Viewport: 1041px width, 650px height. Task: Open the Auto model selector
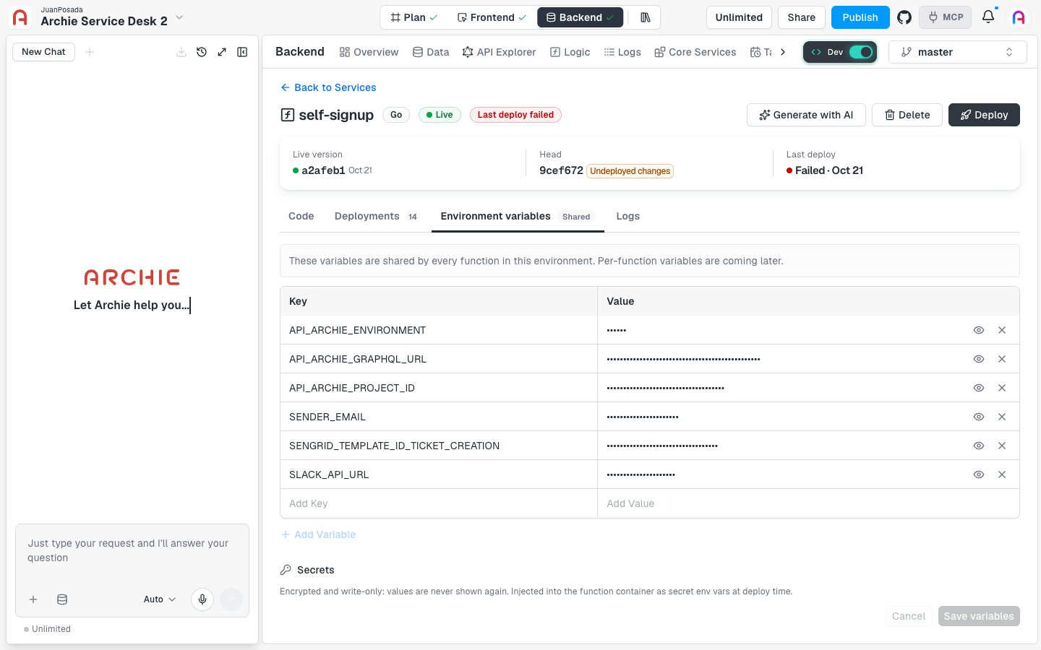click(x=160, y=599)
